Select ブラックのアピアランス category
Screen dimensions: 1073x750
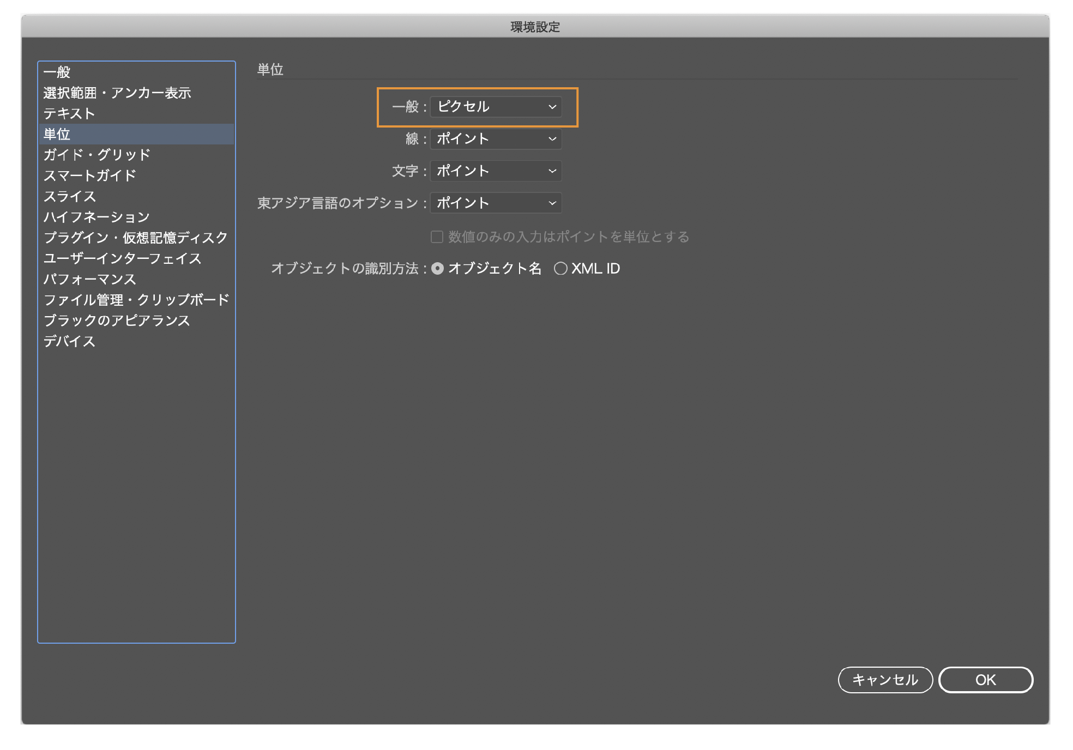136,320
